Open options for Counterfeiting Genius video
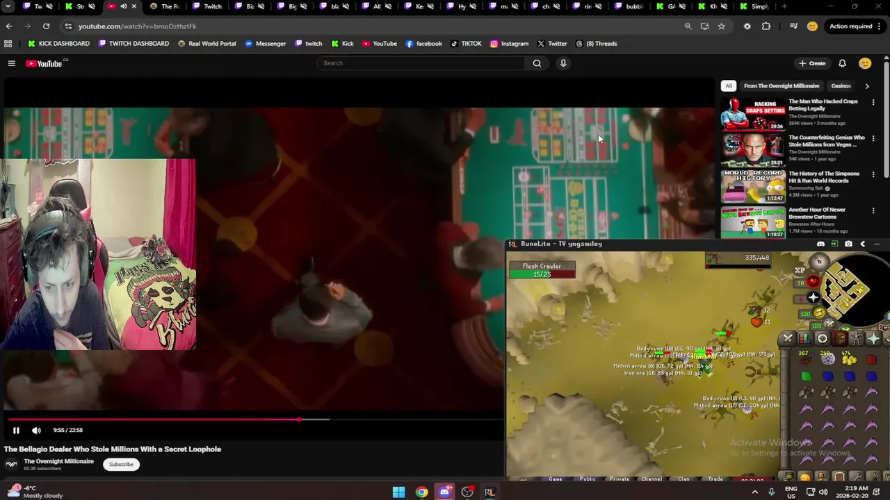This screenshot has height=500, width=890. [x=873, y=138]
